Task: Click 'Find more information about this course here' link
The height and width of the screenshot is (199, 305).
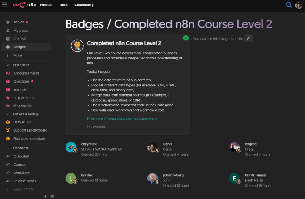Action: [x=122, y=119]
